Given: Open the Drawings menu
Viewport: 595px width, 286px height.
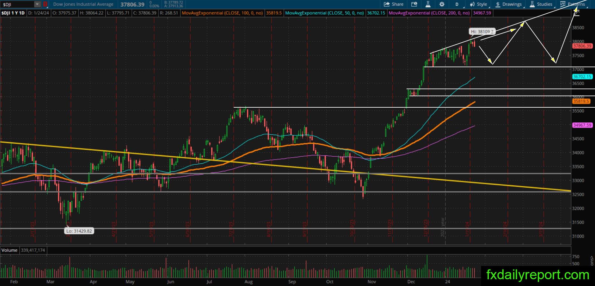Looking at the screenshot, I should click(509, 4).
